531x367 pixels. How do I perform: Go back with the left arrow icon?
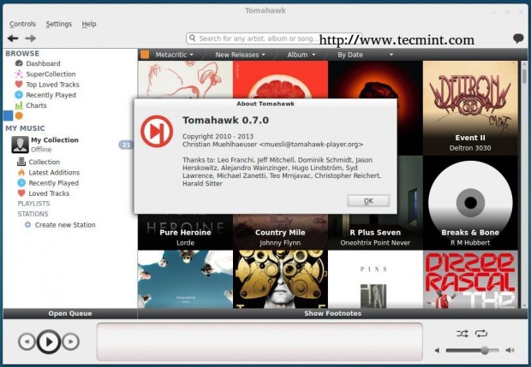13,38
